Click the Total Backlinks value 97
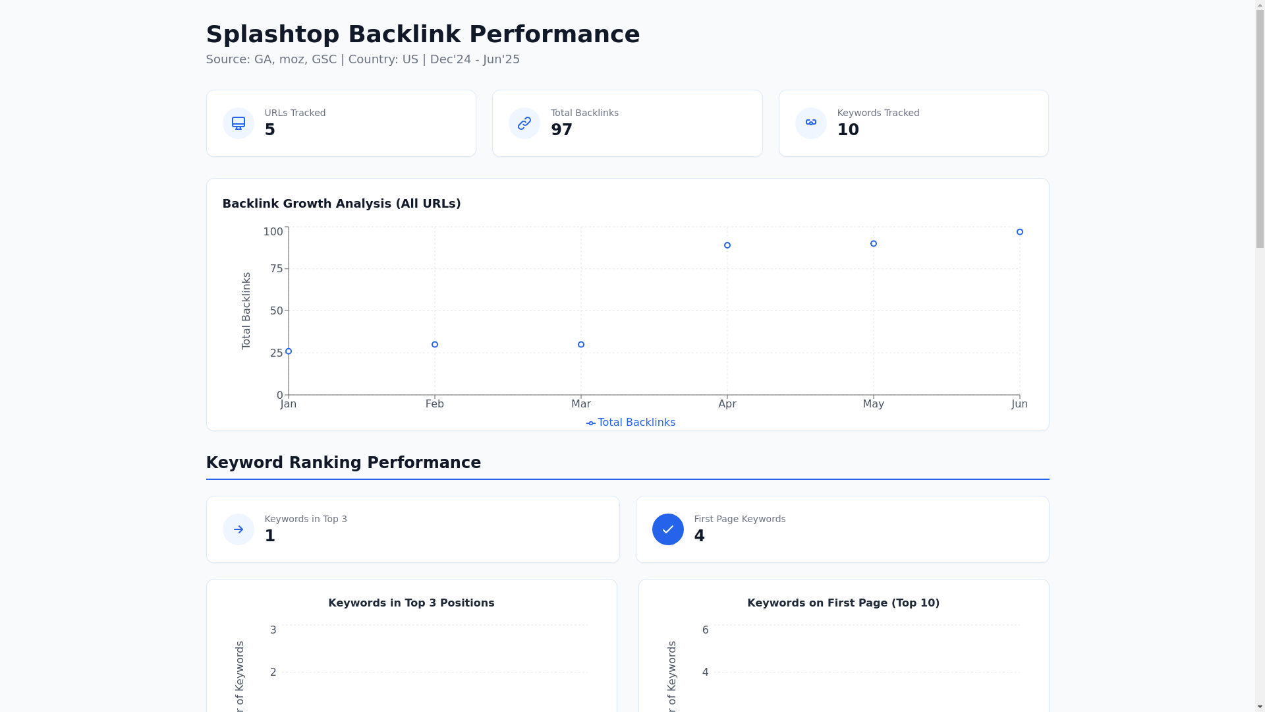 pos(562,130)
